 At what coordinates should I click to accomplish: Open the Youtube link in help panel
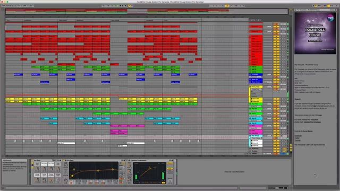297,140
